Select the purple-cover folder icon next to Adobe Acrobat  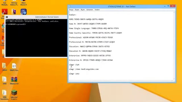(14, 12)
